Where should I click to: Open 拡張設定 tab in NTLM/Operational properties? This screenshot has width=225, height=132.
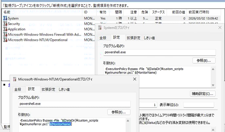point(48,90)
